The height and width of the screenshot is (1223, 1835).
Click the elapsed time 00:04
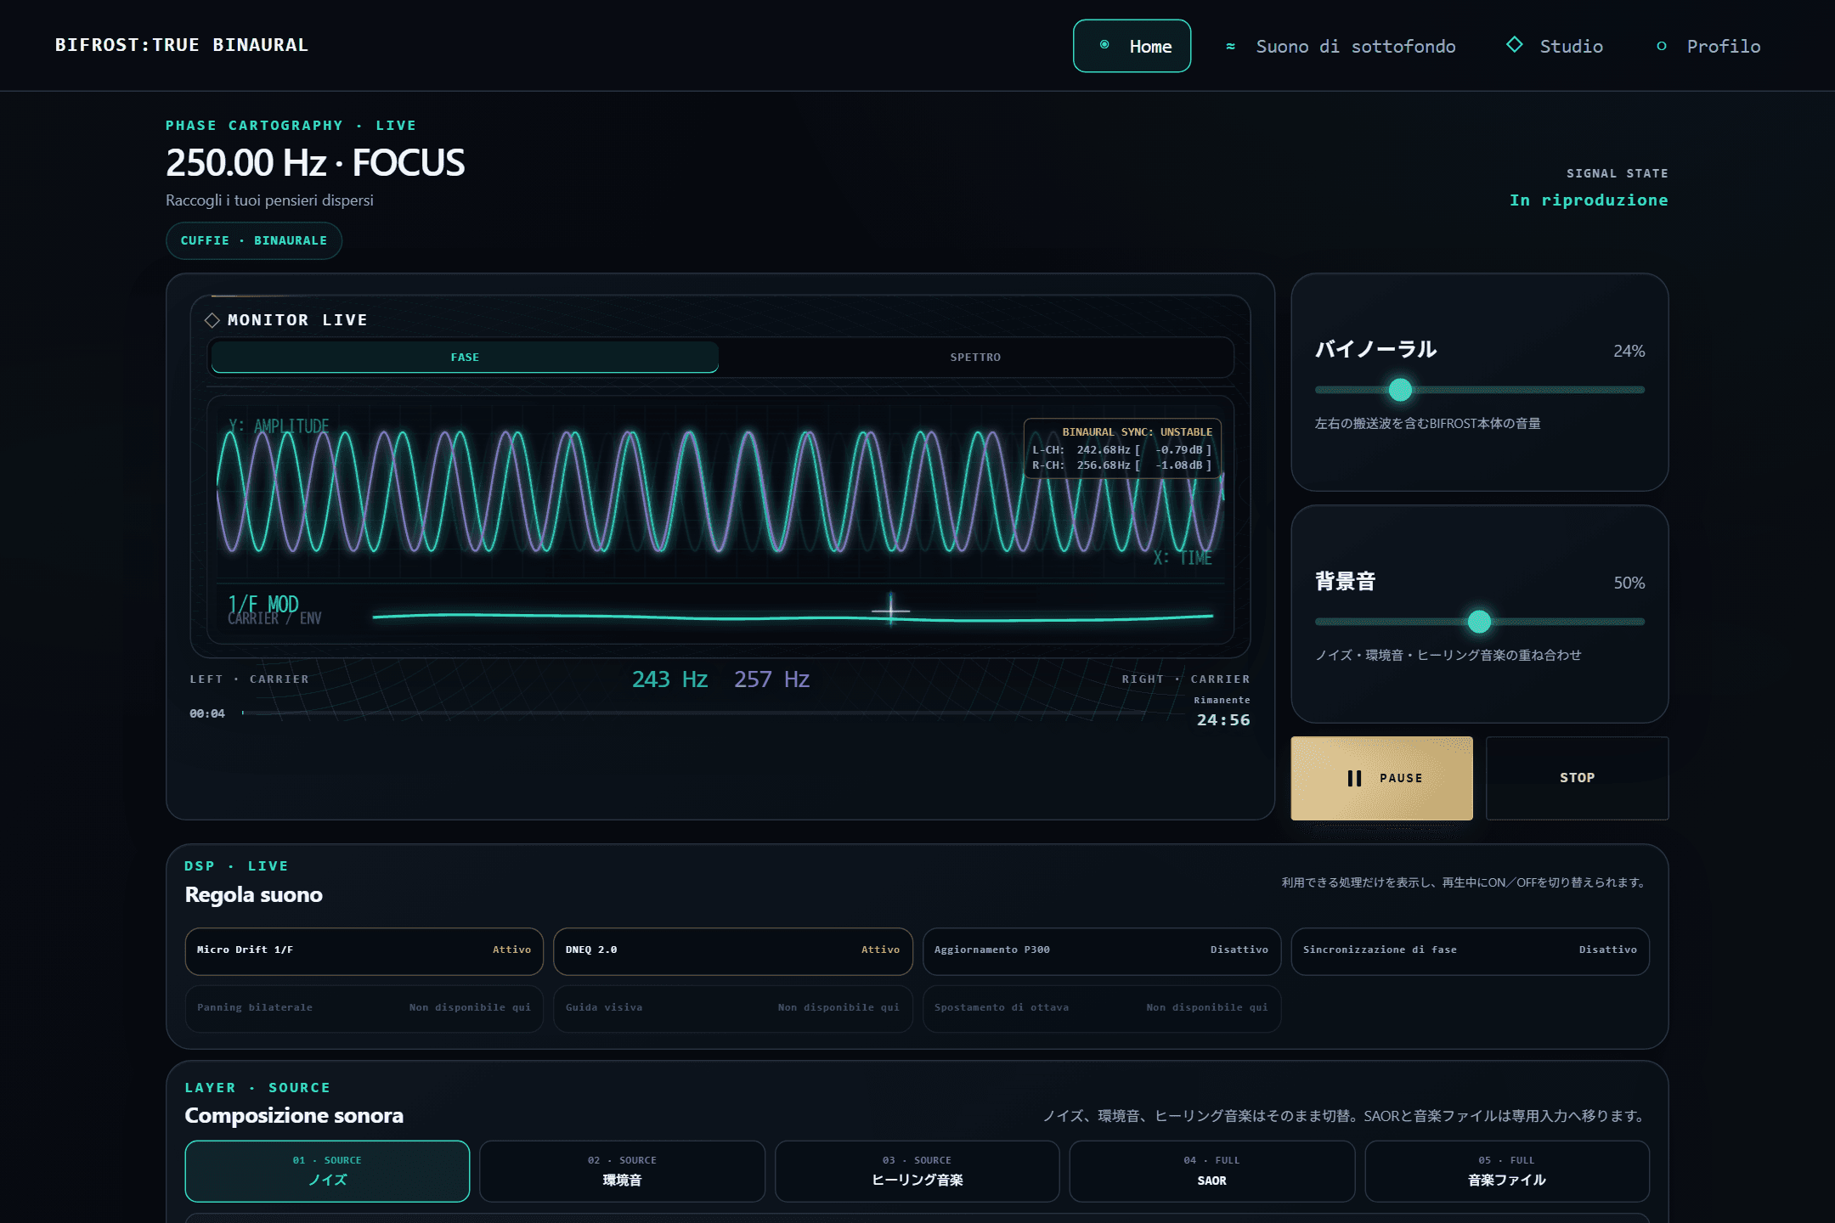[x=207, y=714]
